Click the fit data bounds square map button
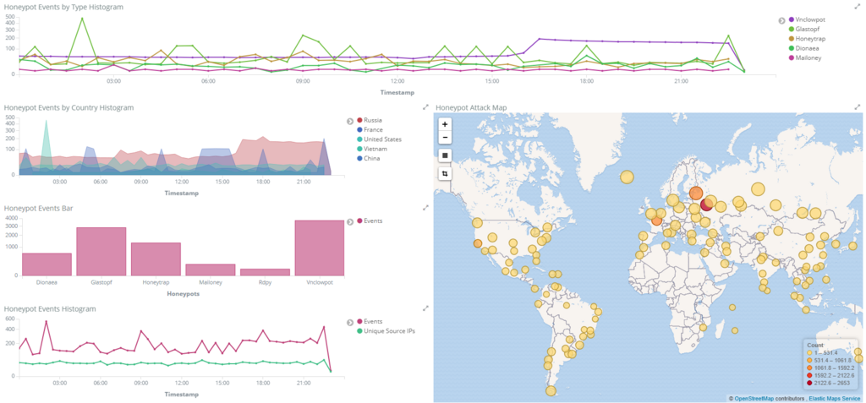 tap(445, 155)
